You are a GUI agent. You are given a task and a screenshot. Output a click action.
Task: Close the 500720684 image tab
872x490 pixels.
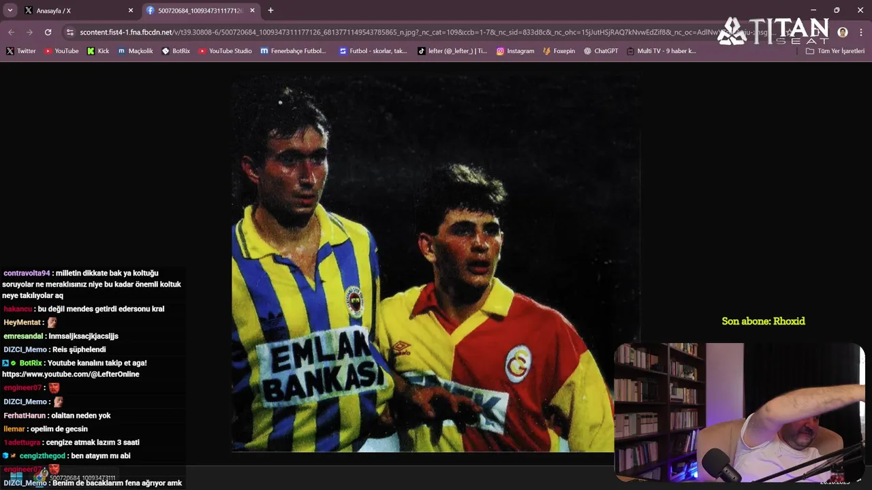point(253,10)
